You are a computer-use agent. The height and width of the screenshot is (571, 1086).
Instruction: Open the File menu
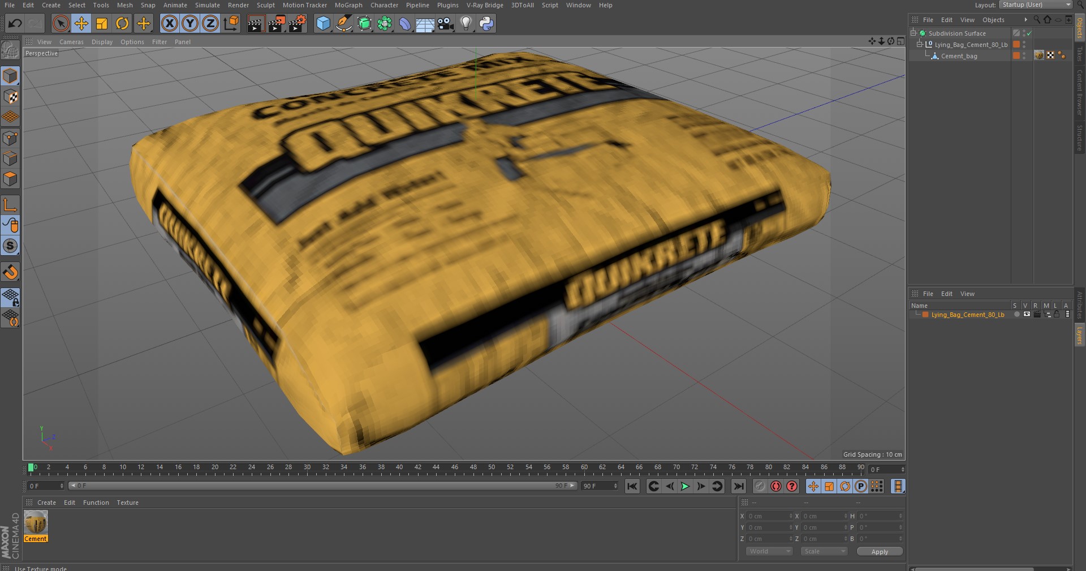[x=10, y=5]
